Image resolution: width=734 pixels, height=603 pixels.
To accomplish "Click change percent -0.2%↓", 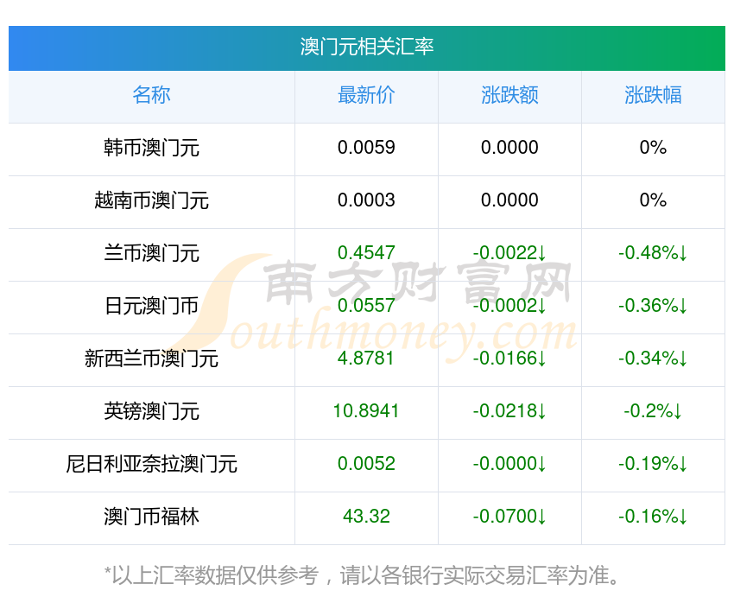I will tap(653, 411).
